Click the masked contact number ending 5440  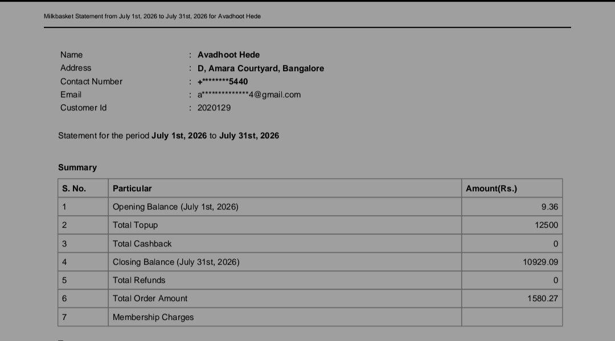pyautogui.click(x=223, y=81)
